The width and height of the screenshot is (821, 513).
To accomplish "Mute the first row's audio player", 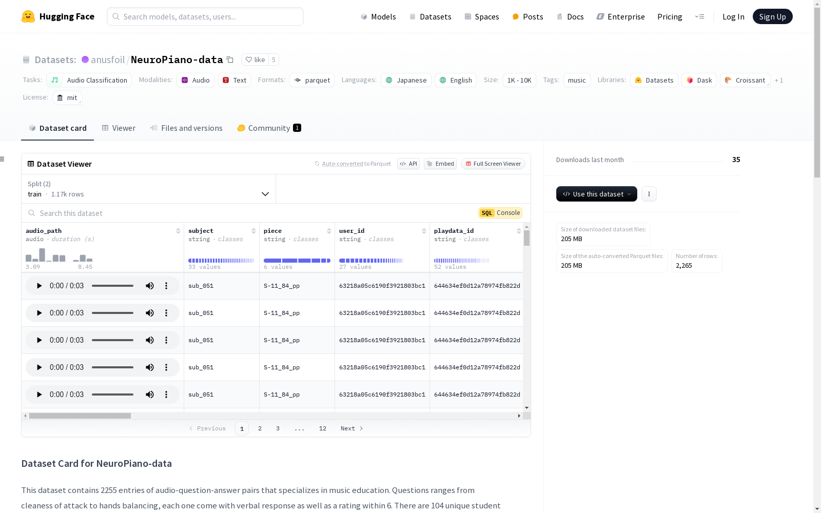I will click(x=150, y=286).
